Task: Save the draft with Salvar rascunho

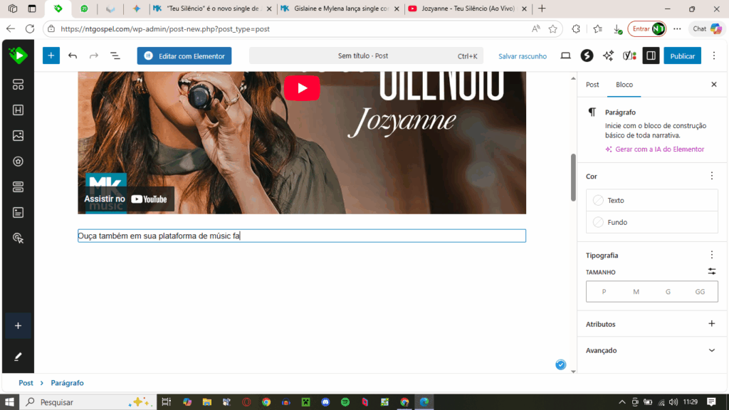Action: click(x=522, y=56)
